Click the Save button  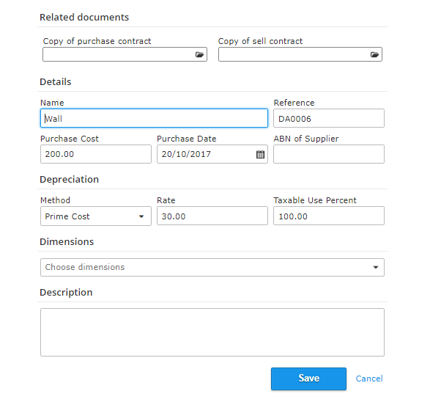[x=308, y=379]
